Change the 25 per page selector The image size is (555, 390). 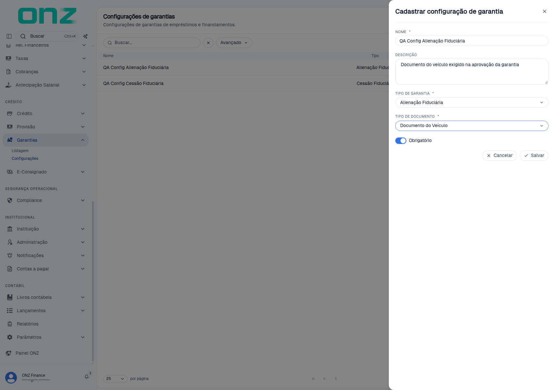pyautogui.click(x=115, y=379)
